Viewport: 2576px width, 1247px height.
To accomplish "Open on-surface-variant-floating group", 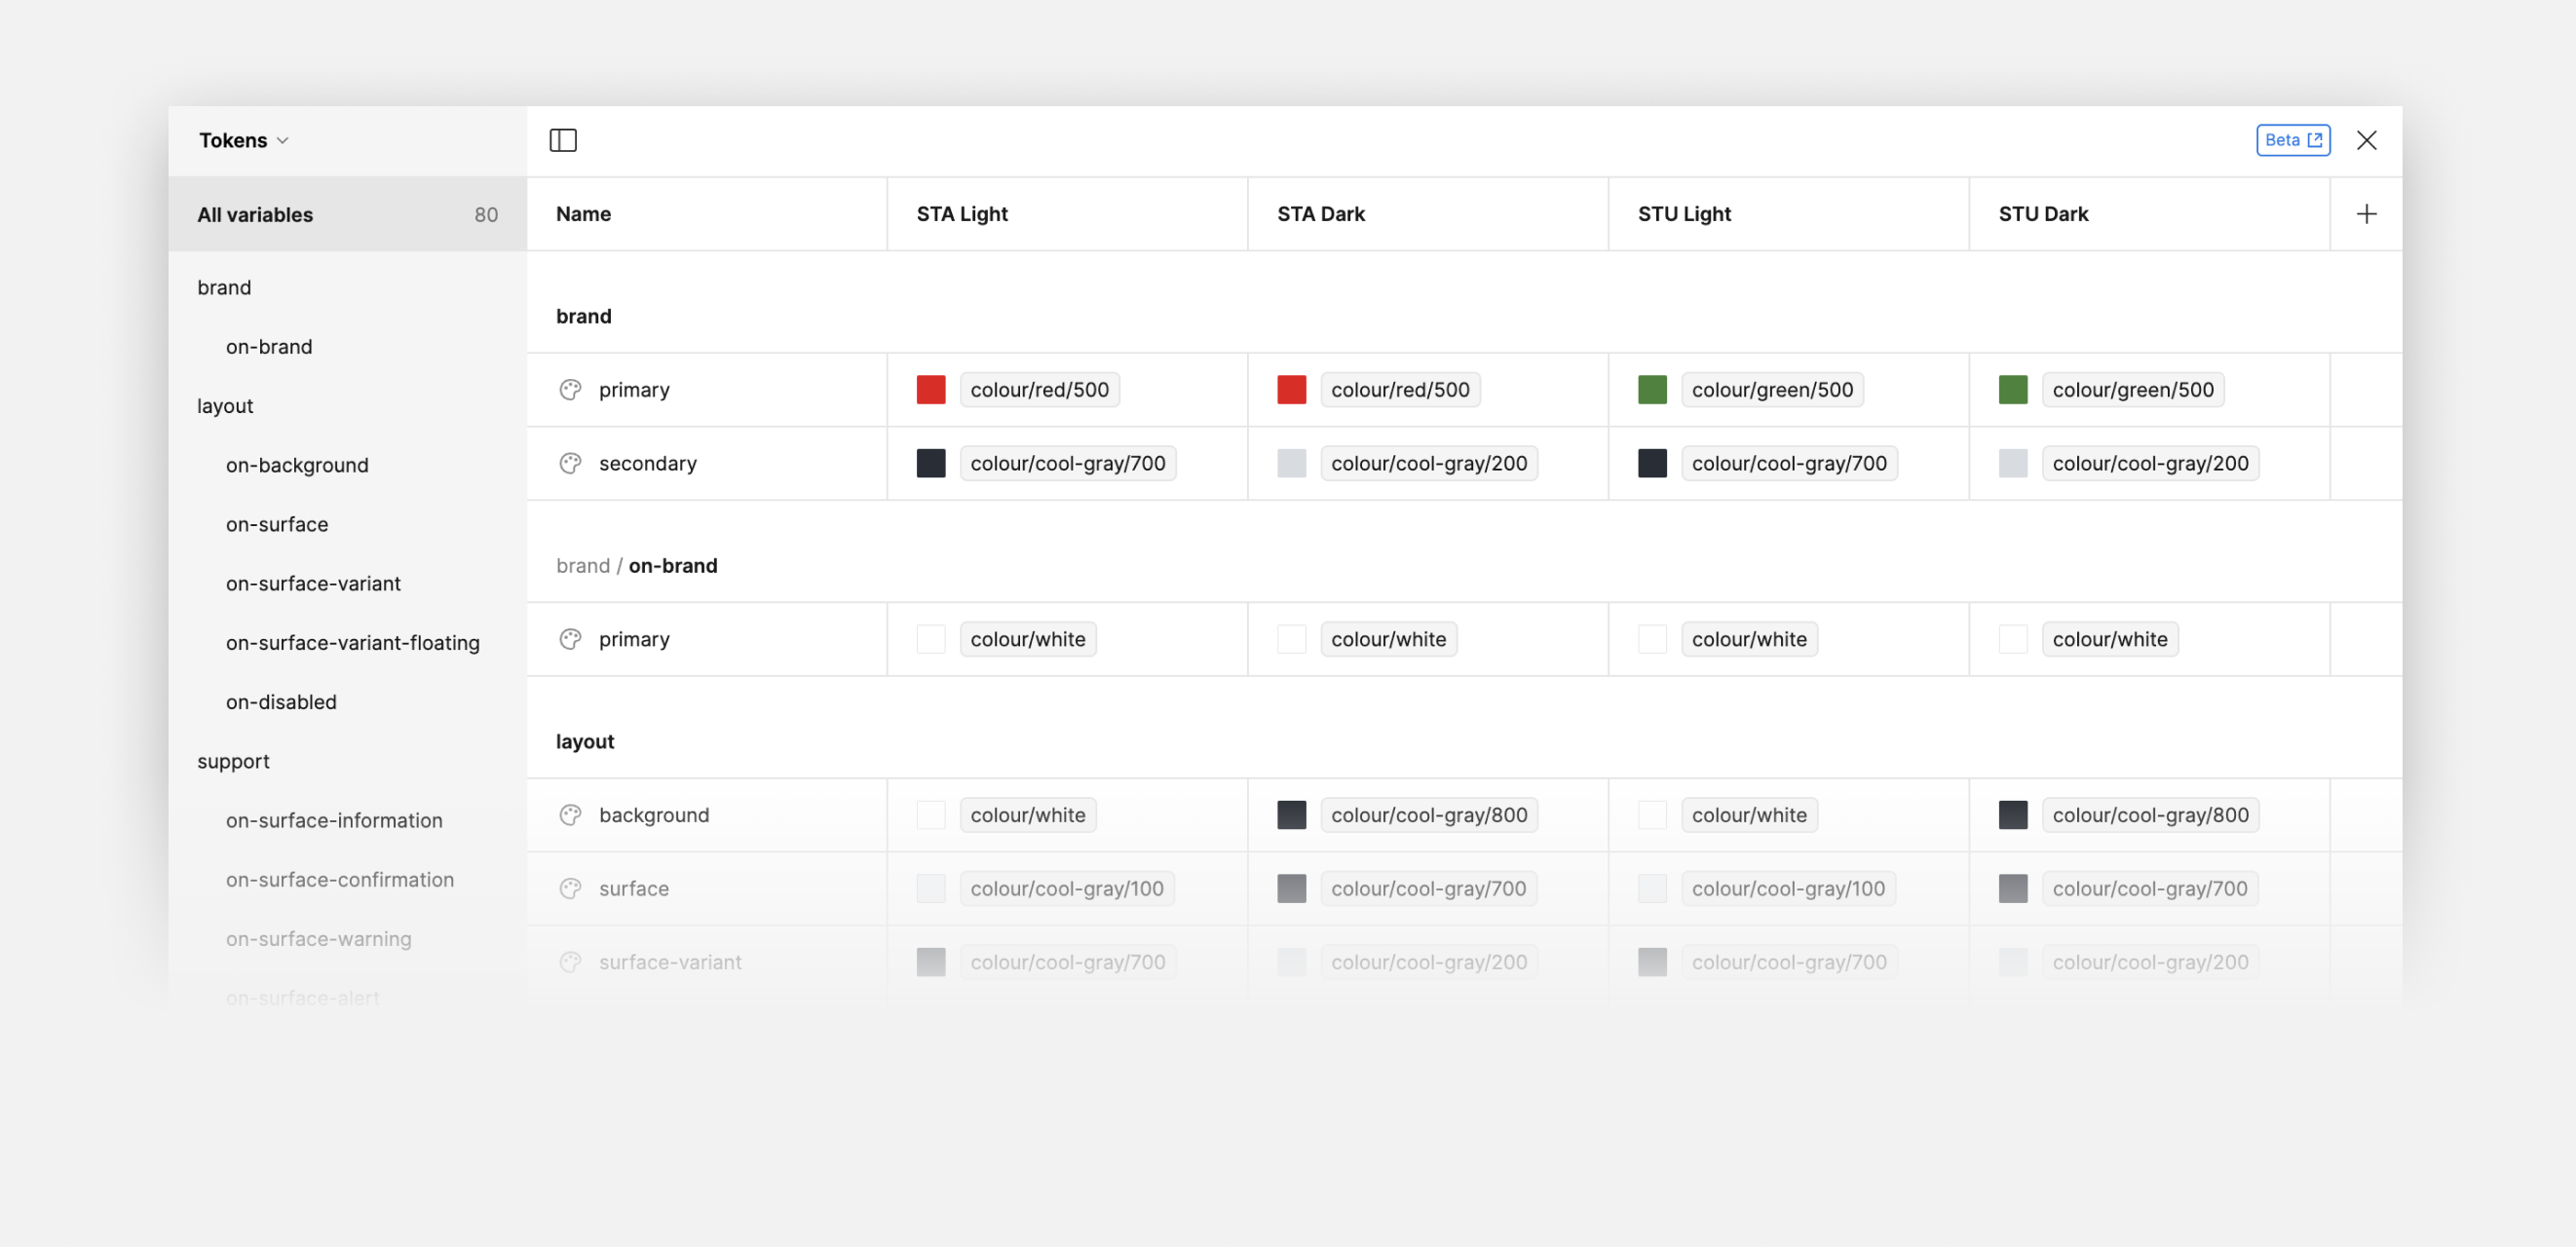I will [x=352, y=642].
